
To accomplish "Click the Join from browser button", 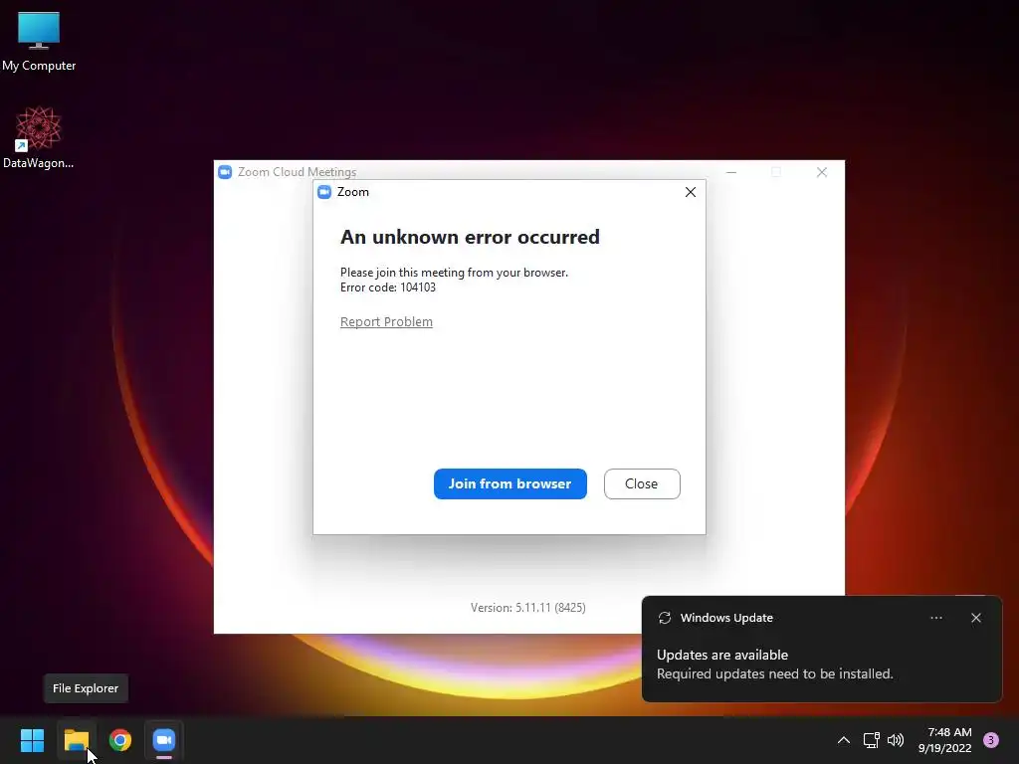I will 510,484.
